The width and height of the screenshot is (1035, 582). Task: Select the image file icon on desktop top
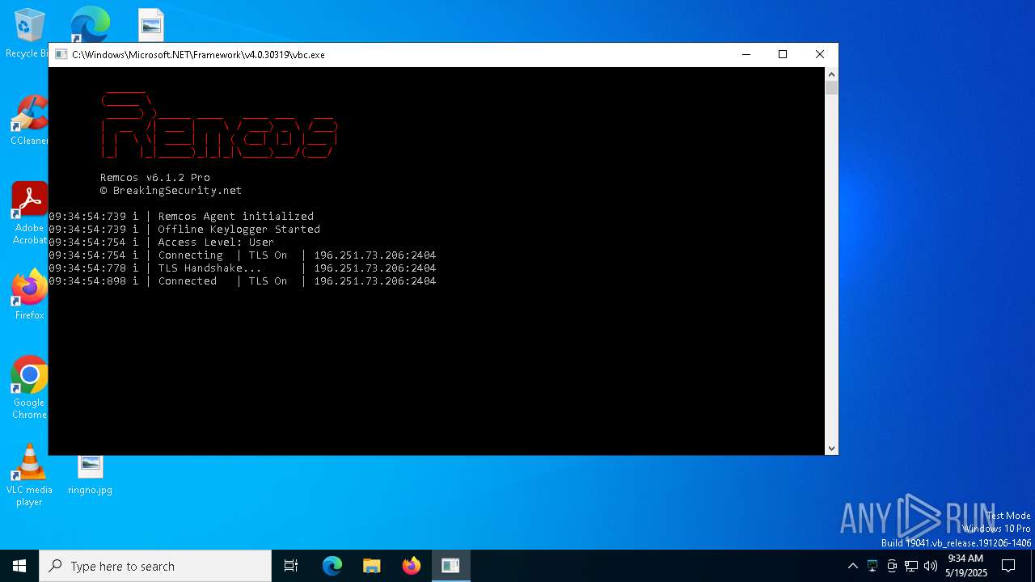[x=151, y=25]
